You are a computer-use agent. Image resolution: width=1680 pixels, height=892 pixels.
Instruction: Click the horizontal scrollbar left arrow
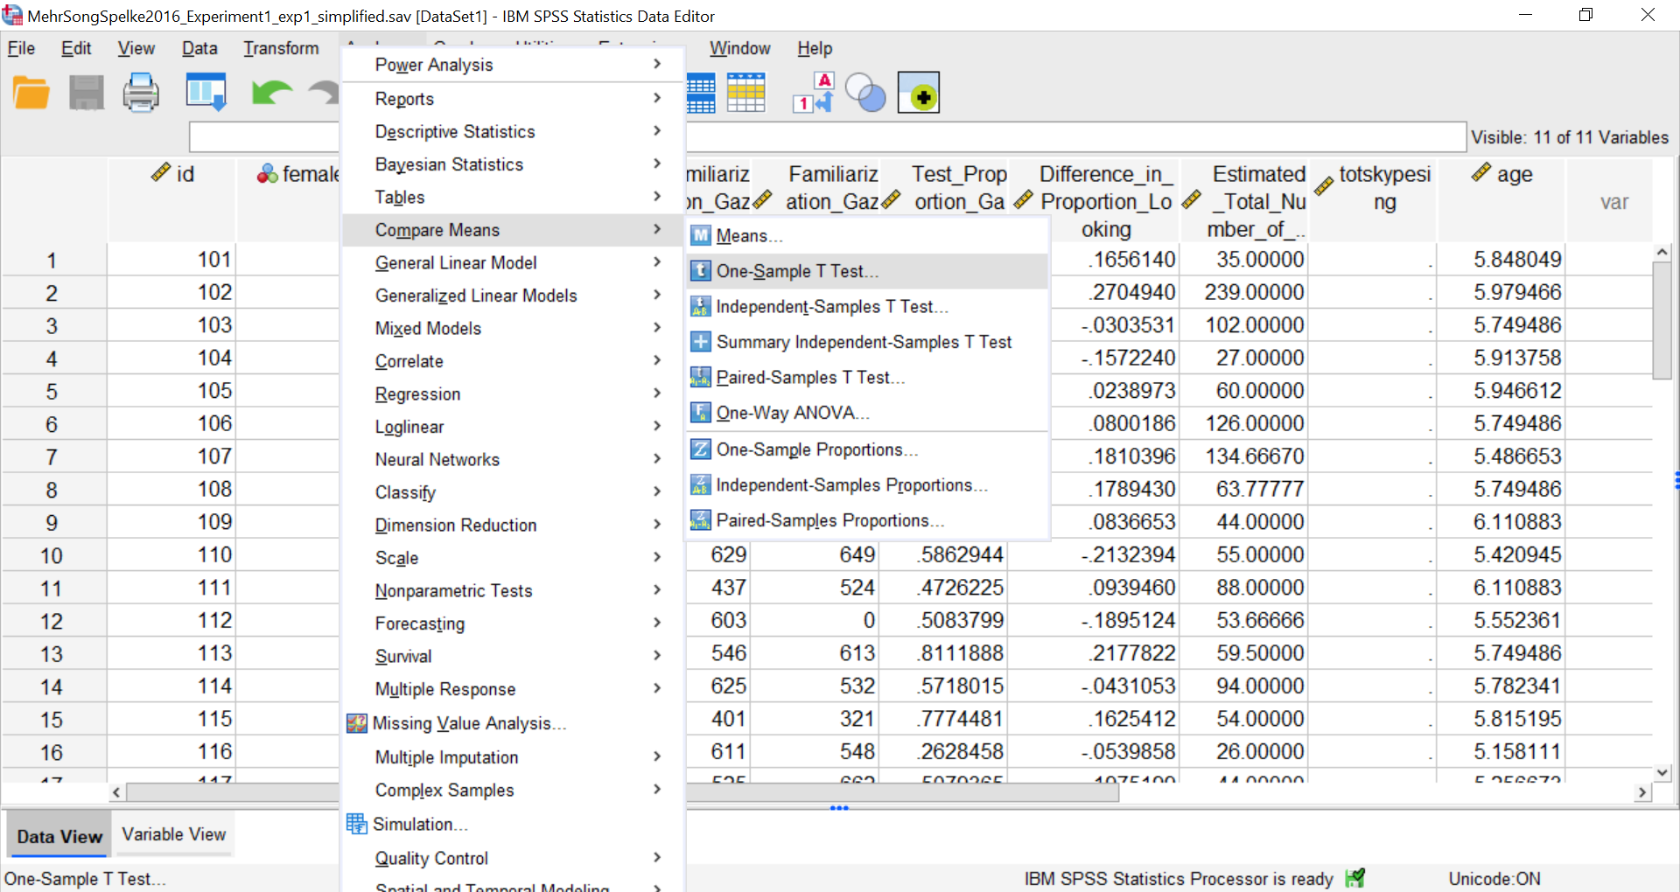pyautogui.click(x=116, y=792)
